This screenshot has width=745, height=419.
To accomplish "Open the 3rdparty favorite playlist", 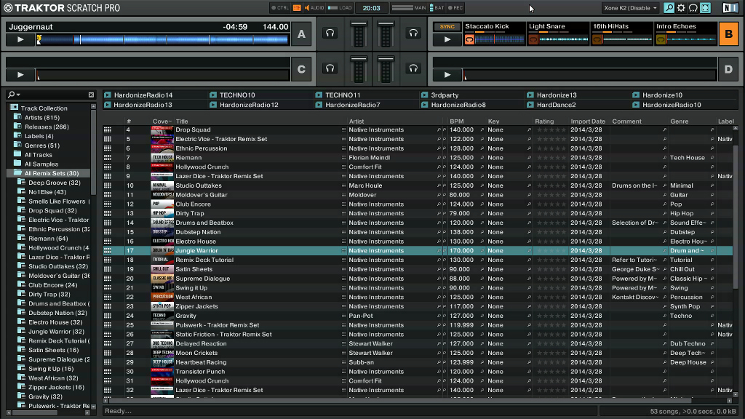I will pos(445,95).
